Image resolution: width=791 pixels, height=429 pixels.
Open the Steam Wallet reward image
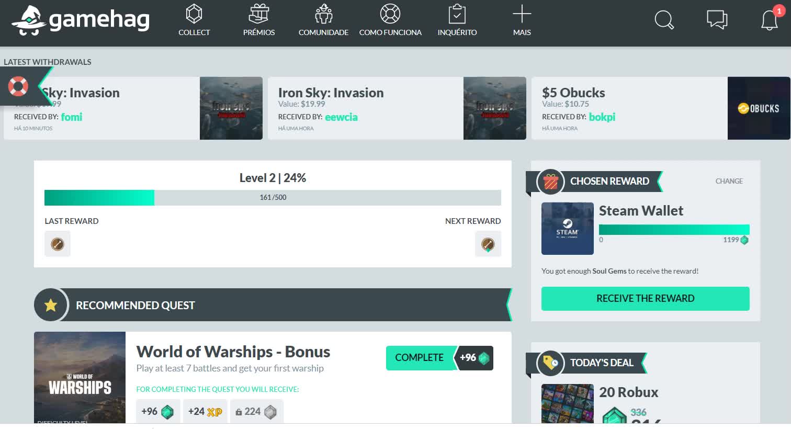coord(568,229)
